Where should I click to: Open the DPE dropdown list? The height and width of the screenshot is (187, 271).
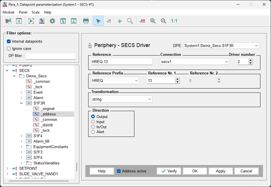pos(256,46)
